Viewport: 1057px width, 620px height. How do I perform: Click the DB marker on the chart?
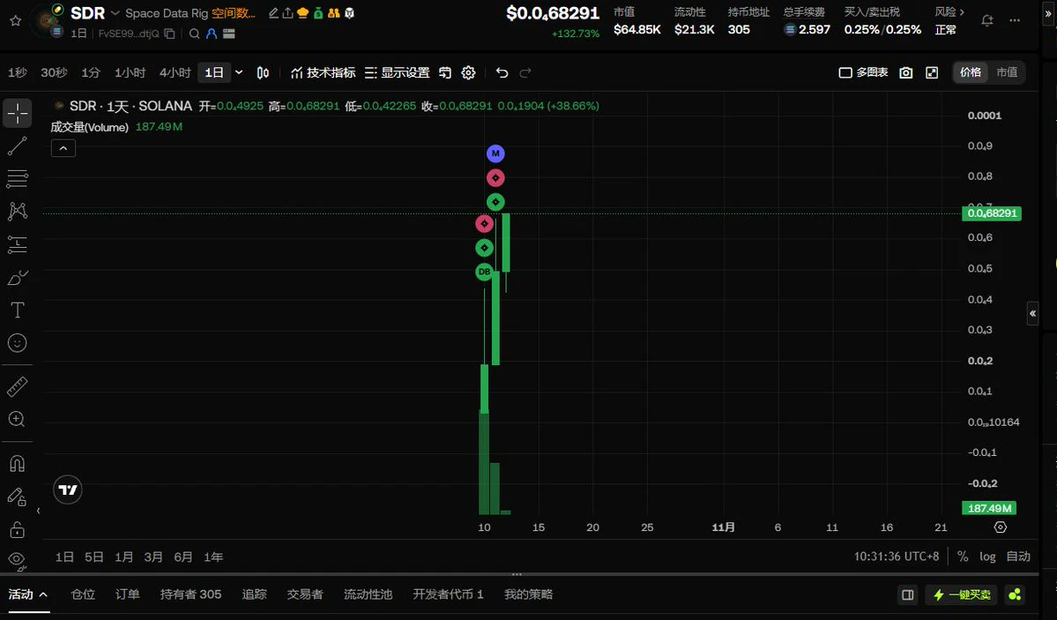[x=484, y=272]
